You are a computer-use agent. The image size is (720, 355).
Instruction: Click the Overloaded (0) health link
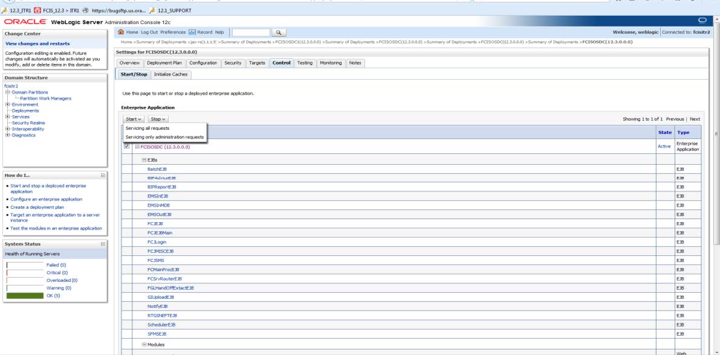(x=62, y=280)
